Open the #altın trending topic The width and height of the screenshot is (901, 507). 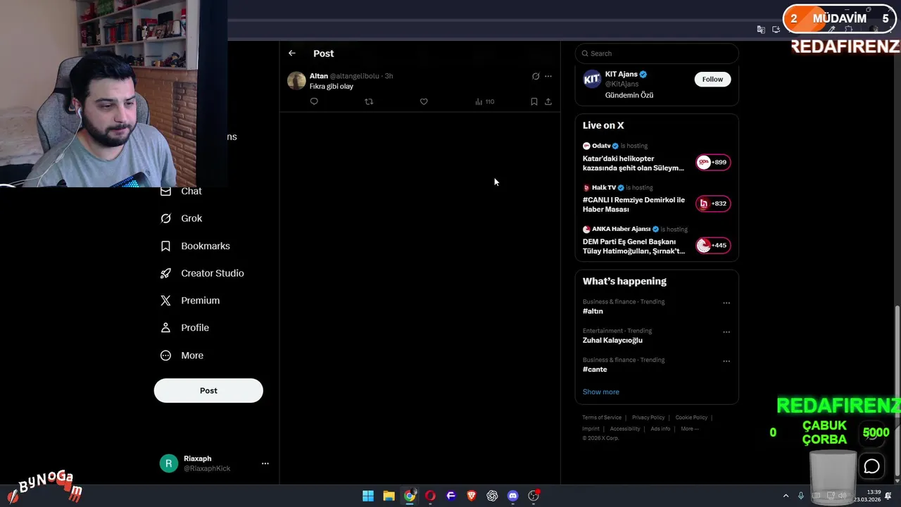click(x=593, y=311)
